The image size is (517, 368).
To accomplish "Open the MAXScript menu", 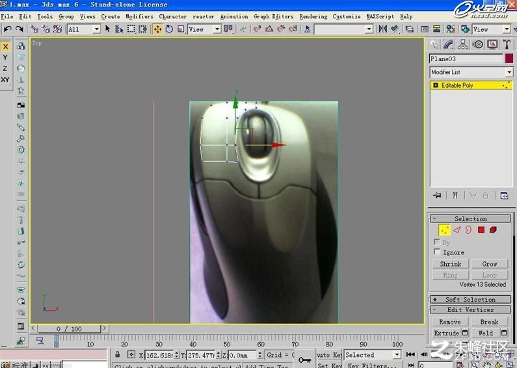I will tap(380, 16).
